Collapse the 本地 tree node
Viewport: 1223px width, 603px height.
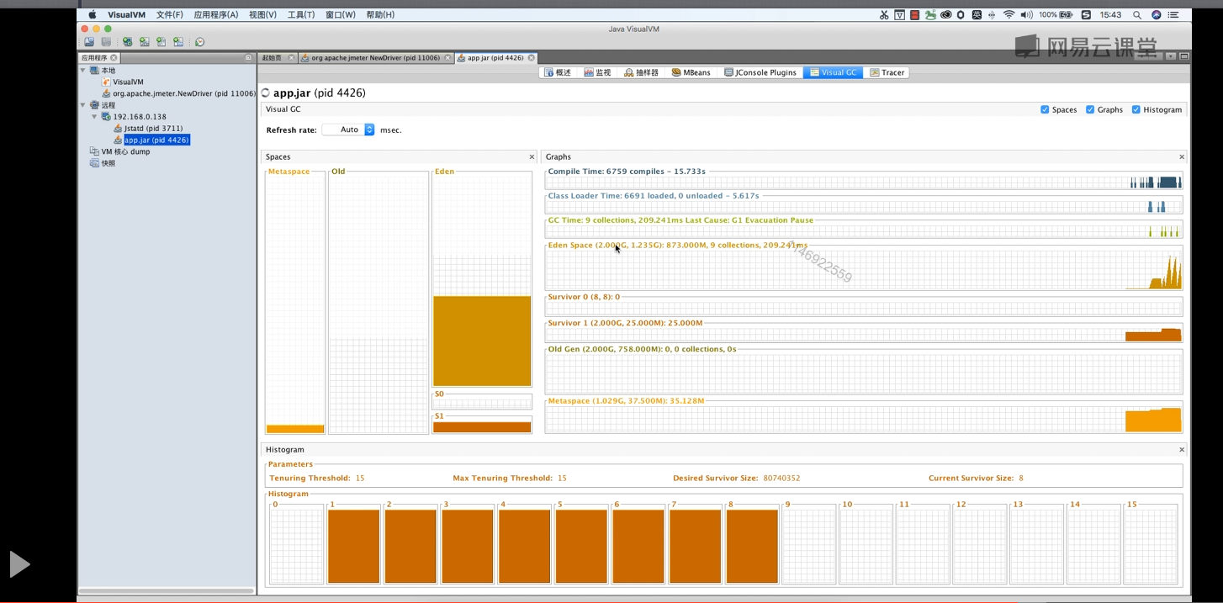(x=82, y=71)
